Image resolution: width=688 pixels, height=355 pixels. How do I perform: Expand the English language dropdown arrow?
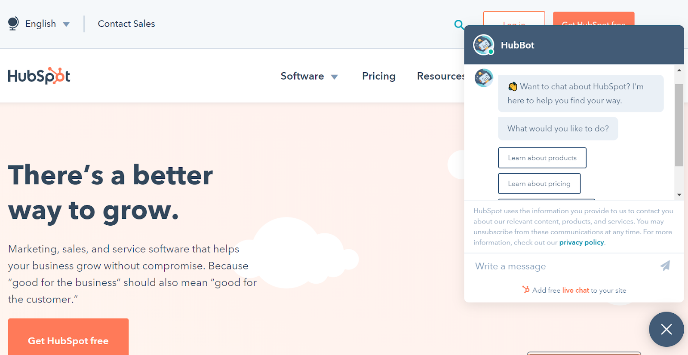click(66, 24)
